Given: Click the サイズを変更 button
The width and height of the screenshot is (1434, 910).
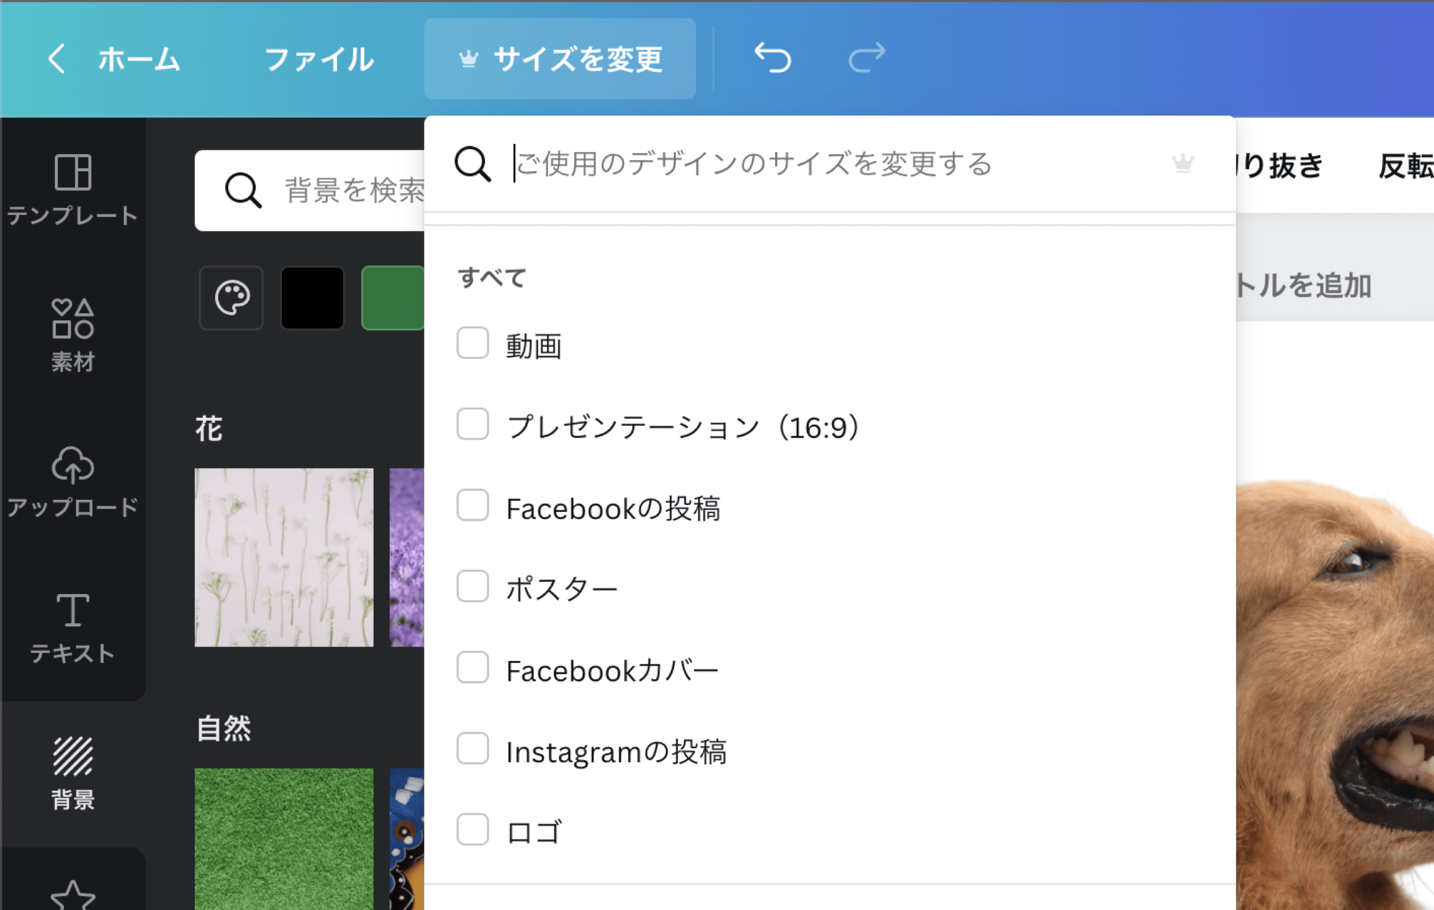Looking at the screenshot, I should 561,59.
